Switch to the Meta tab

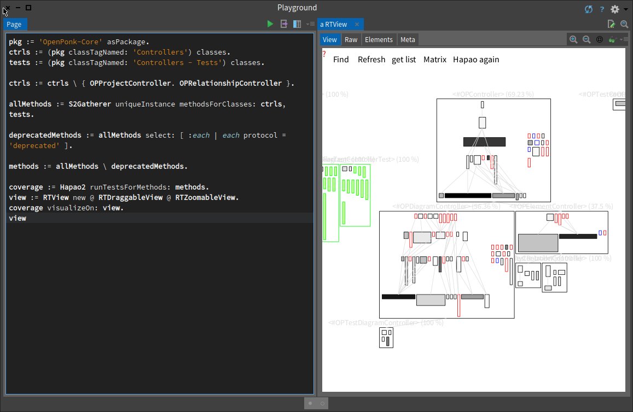408,39
